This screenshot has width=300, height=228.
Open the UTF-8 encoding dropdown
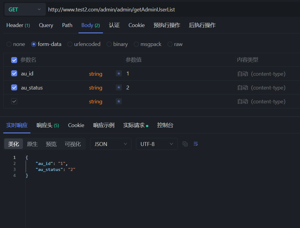tap(156, 144)
